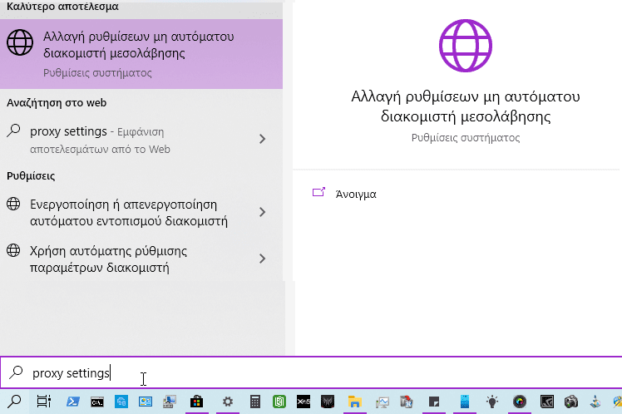This screenshot has height=414, width=622.
Task: Open the microscope taskbar icon
Action: [595, 402]
